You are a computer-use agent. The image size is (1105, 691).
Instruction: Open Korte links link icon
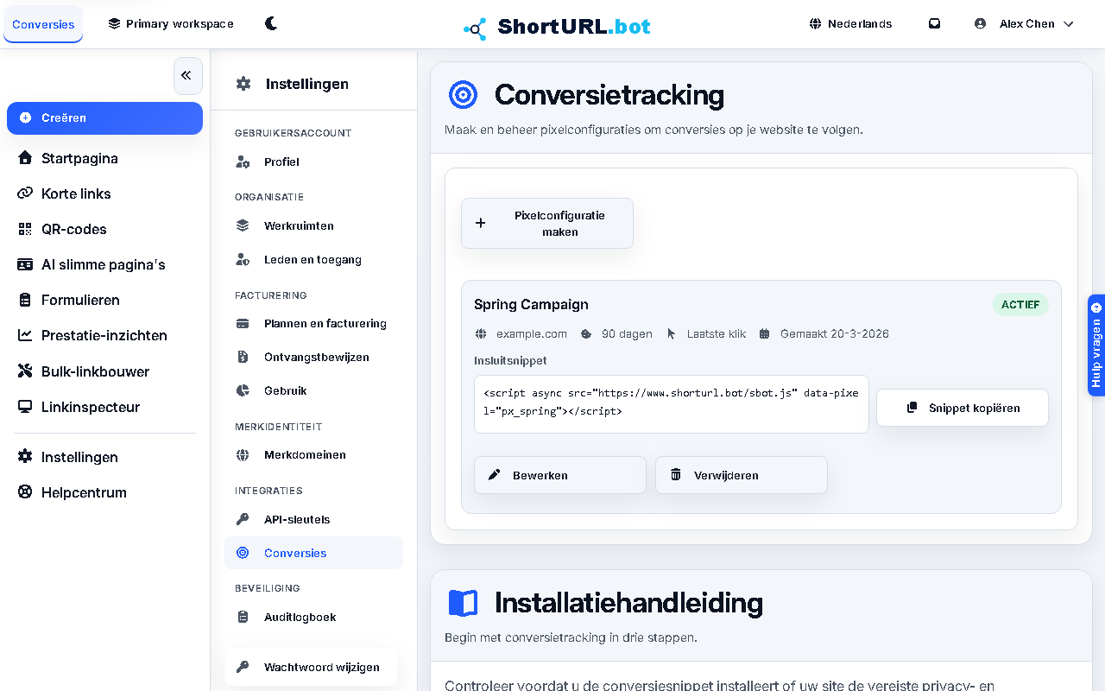point(25,193)
